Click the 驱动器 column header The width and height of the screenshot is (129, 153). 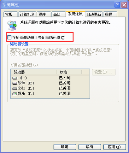click(34, 72)
